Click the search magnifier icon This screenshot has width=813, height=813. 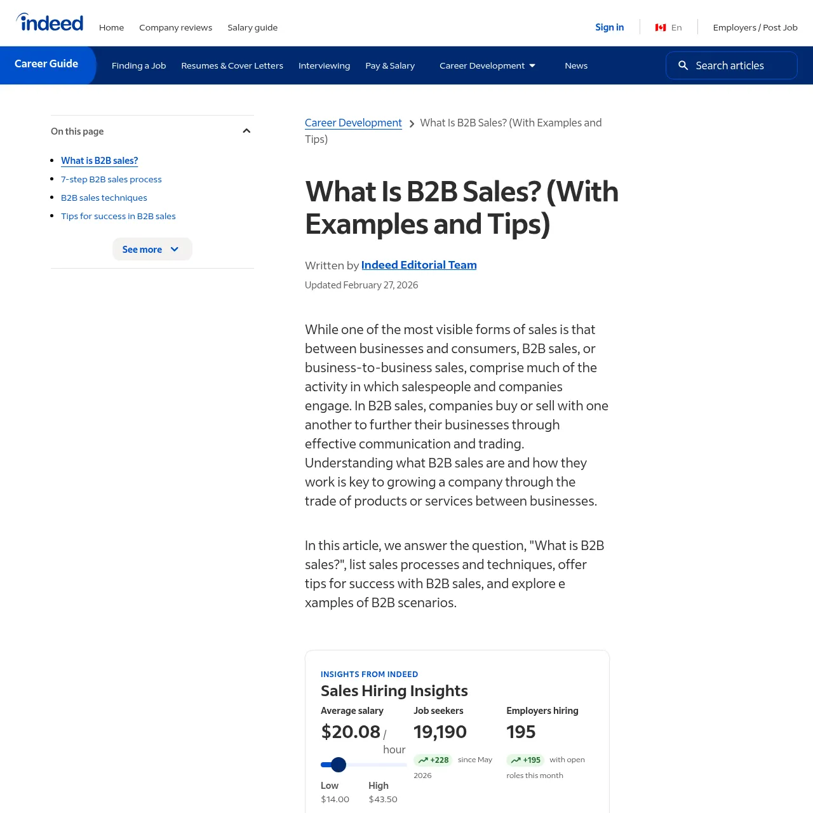(x=683, y=65)
